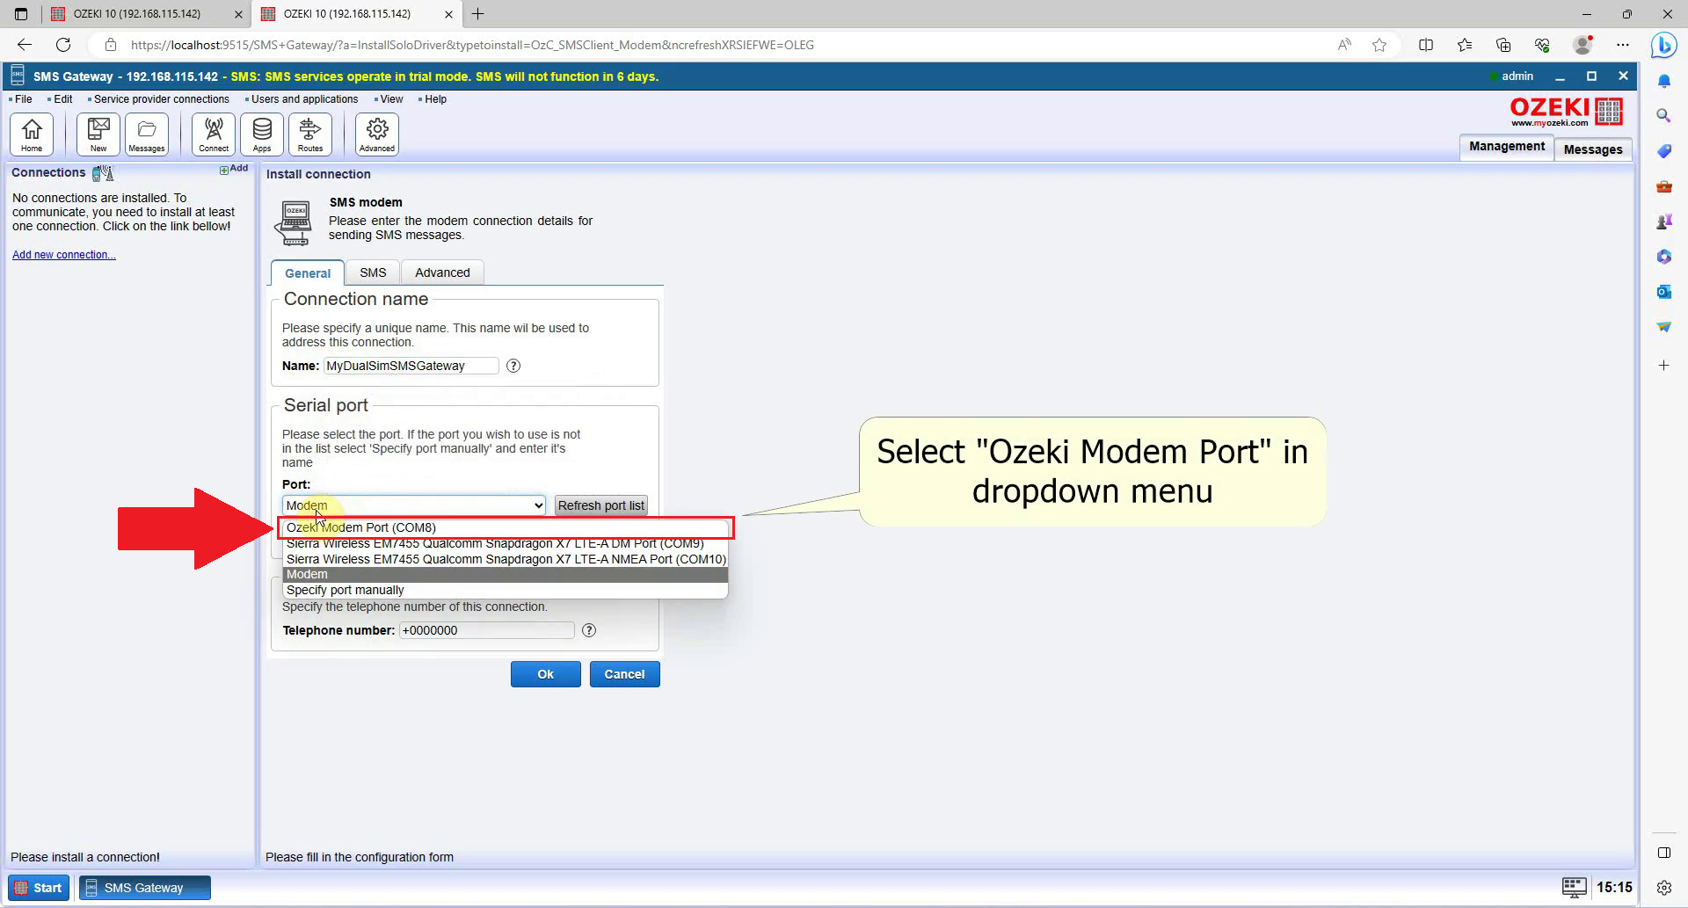Click the New message toolbar icon
This screenshot has width=1688, height=908.
[x=98, y=134]
